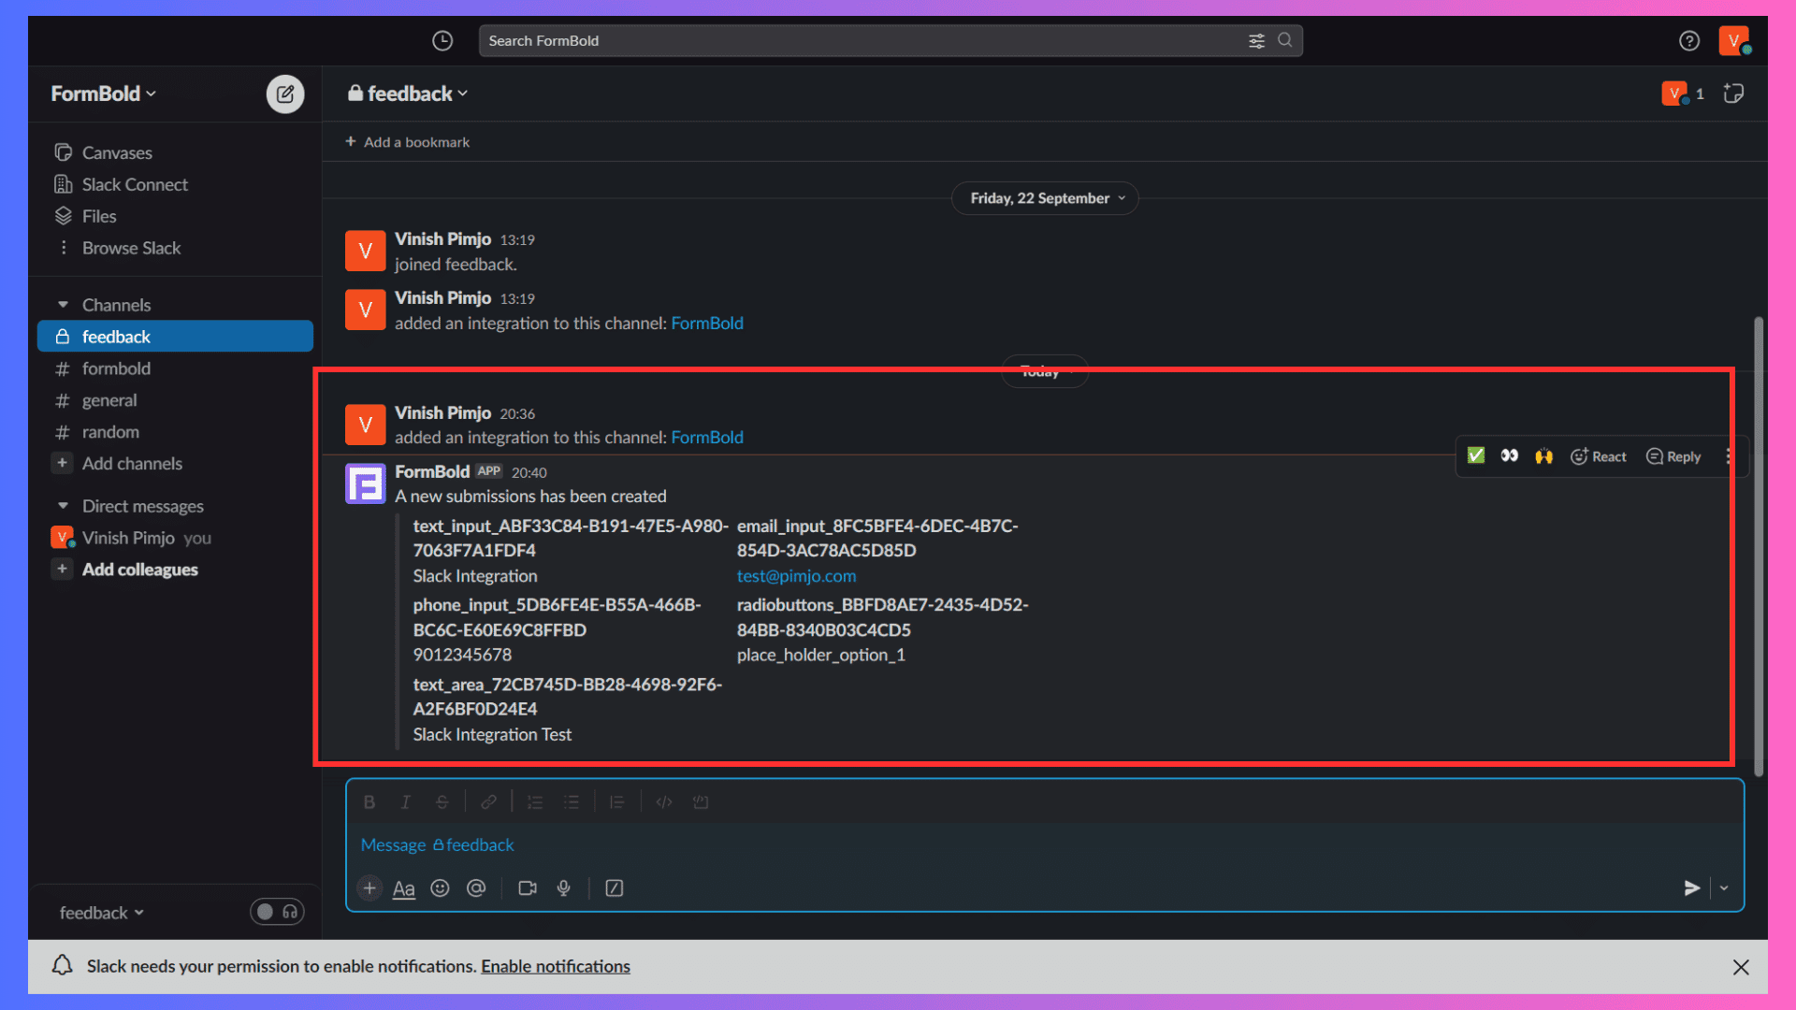The image size is (1796, 1010).
Task: Click the Reply button on message
Action: coord(1673,456)
